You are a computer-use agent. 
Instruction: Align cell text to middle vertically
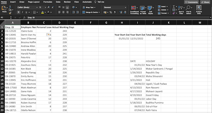tap(63, 7)
